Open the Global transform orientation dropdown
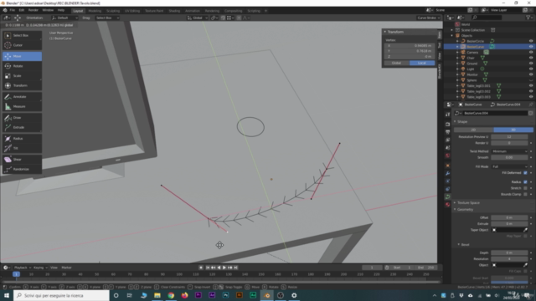The width and height of the screenshot is (536, 301). click(x=198, y=18)
